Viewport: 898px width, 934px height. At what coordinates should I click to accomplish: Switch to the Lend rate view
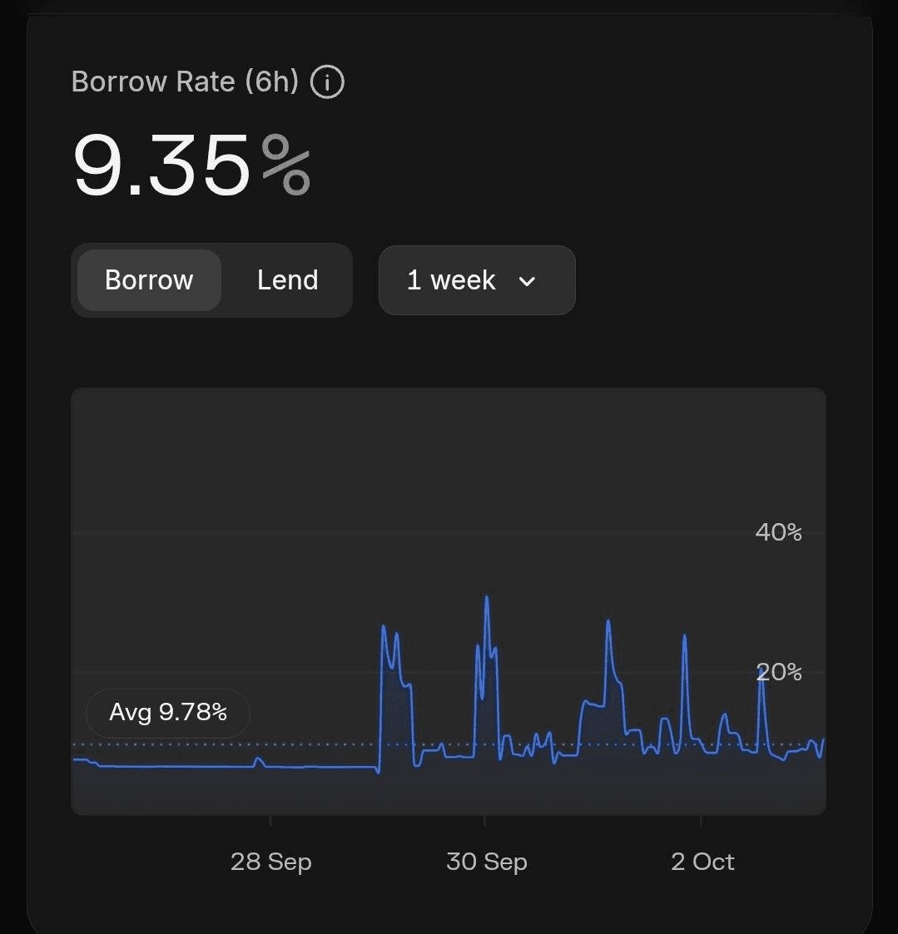click(287, 280)
